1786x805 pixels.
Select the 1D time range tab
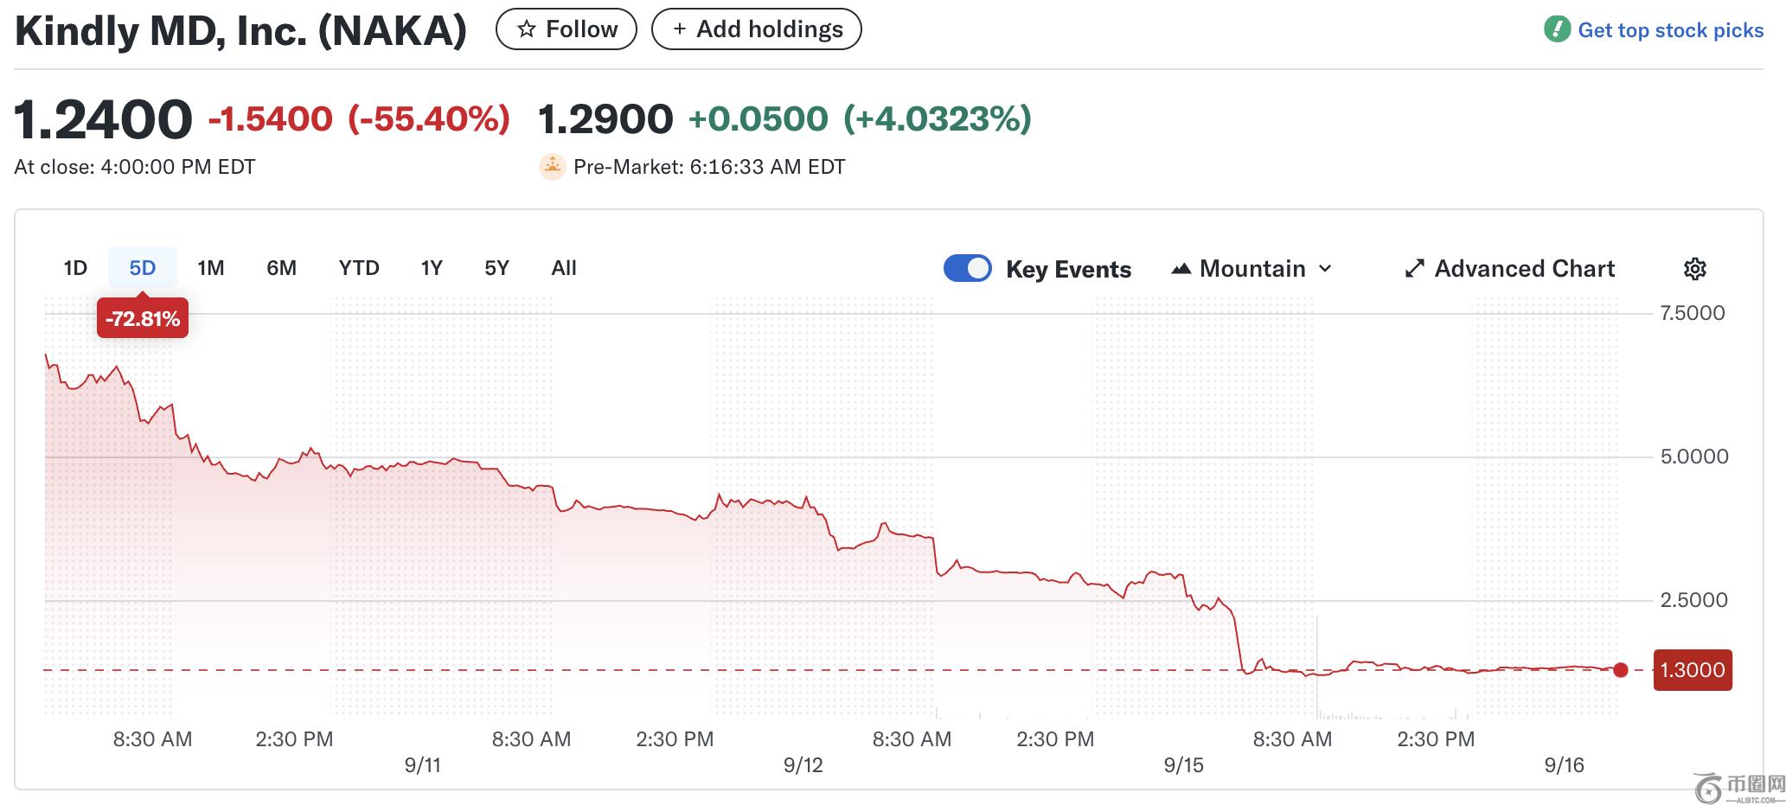[x=75, y=268]
